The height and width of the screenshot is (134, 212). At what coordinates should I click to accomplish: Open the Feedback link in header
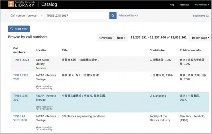coord(184,5)
